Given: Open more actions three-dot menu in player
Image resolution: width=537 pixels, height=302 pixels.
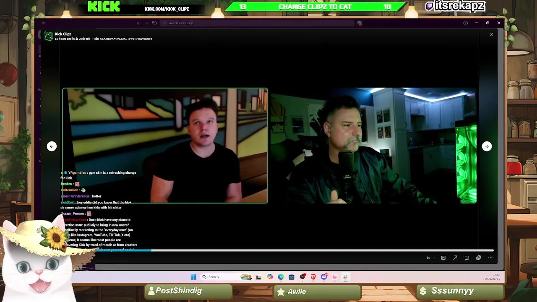Looking at the screenshot, I should coord(490,258).
